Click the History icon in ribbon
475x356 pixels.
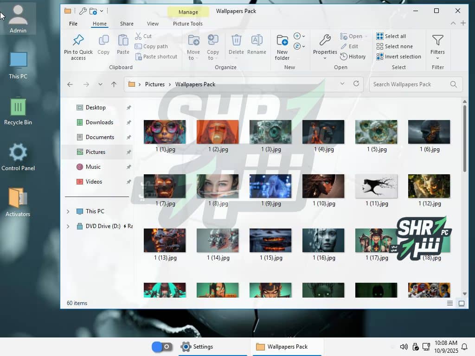344,57
